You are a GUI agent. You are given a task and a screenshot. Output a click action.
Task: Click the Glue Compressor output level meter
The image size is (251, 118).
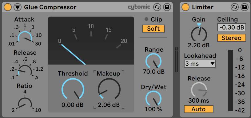(176, 60)
